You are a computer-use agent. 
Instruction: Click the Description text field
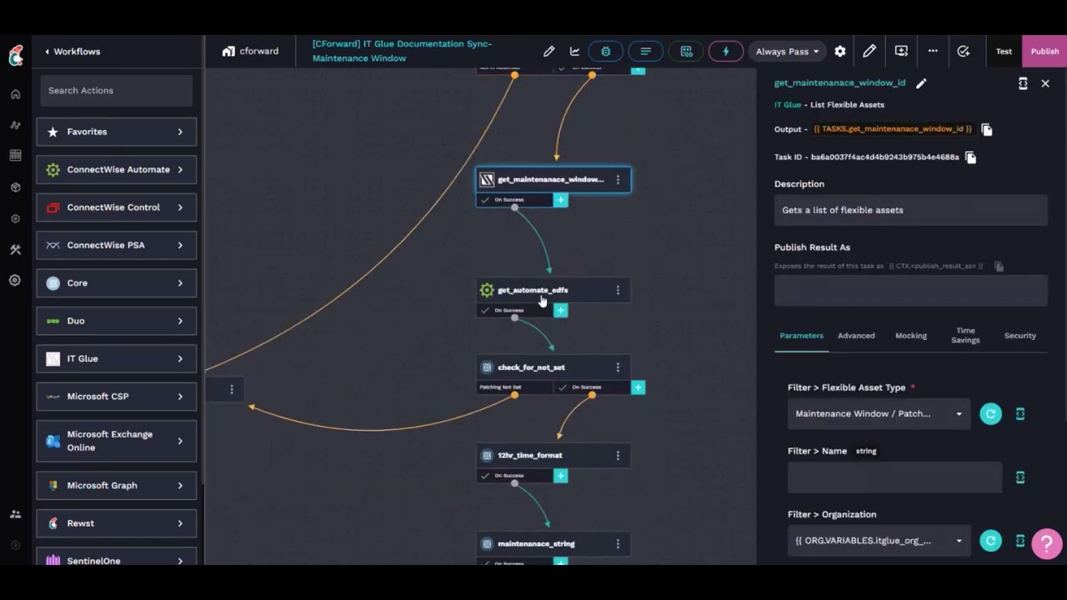tap(910, 210)
